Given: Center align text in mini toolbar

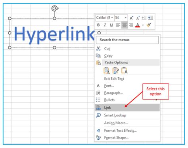Looking at the screenshot, I should click(x=125, y=25).
